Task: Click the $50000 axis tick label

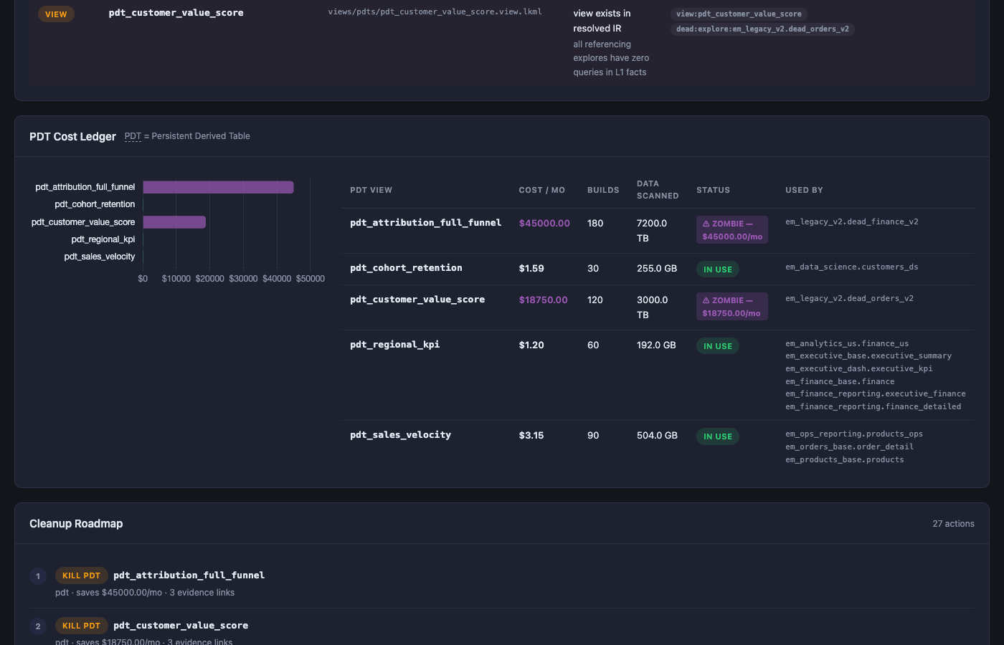Action: (311, 279)
